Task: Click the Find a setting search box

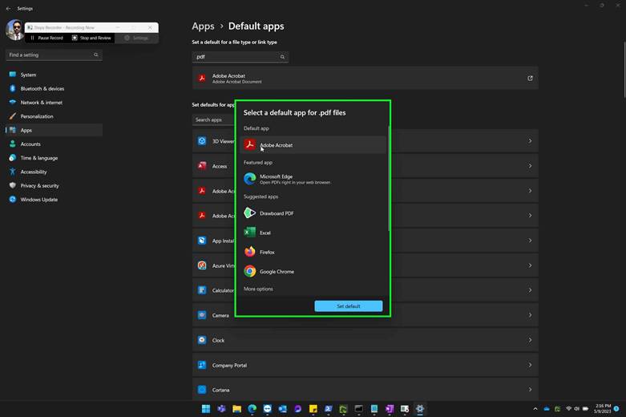Action: tap(54, 55)
